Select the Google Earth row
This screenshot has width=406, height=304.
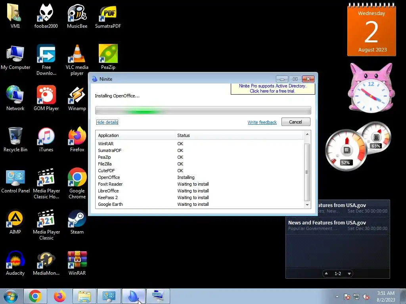(x=199, y=204)
